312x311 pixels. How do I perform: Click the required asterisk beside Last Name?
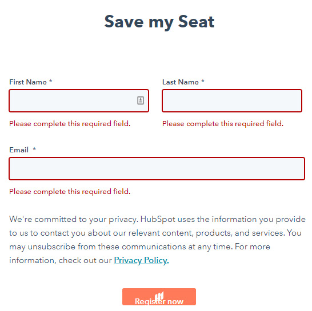tap(203, 81)
